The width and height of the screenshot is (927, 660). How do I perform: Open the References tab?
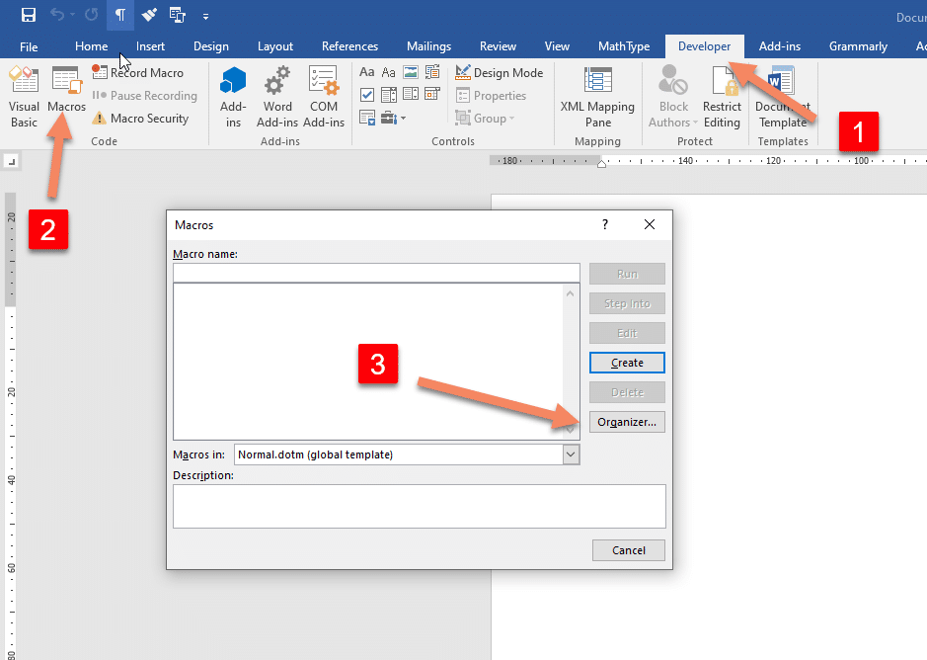[349, 46]
